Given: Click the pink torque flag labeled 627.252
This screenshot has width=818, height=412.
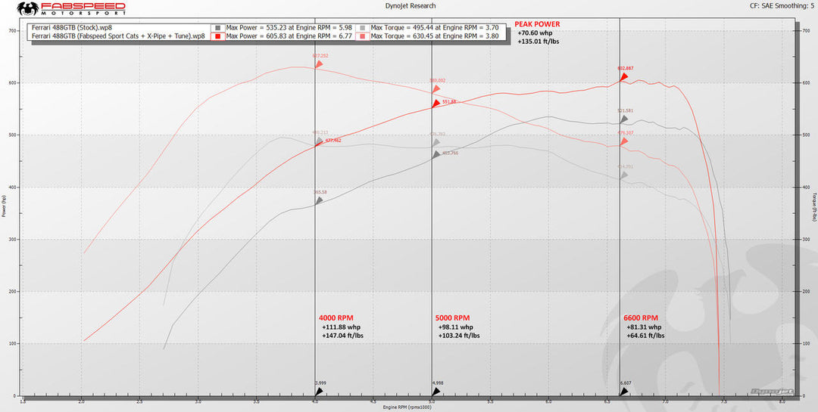Looking at the screenshot, I should 319,64.
